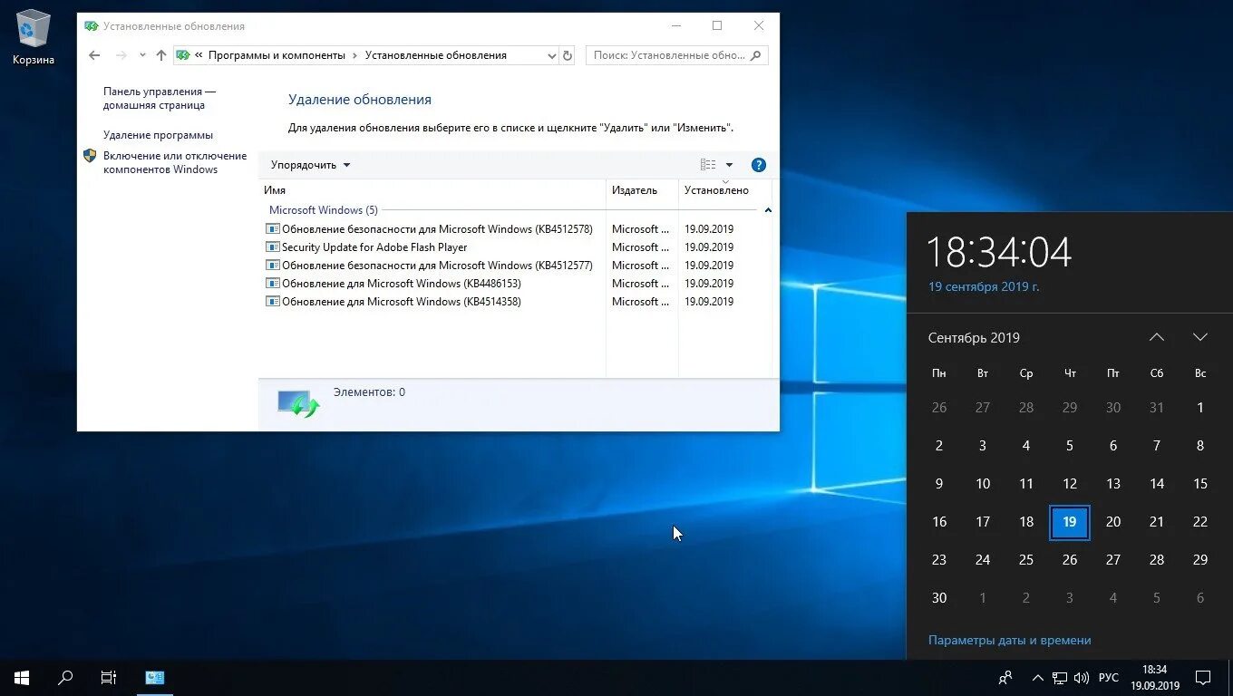This screenshot has height=696, width=1233.
Task: Open Task View on the taskbar
Action: 109,678
